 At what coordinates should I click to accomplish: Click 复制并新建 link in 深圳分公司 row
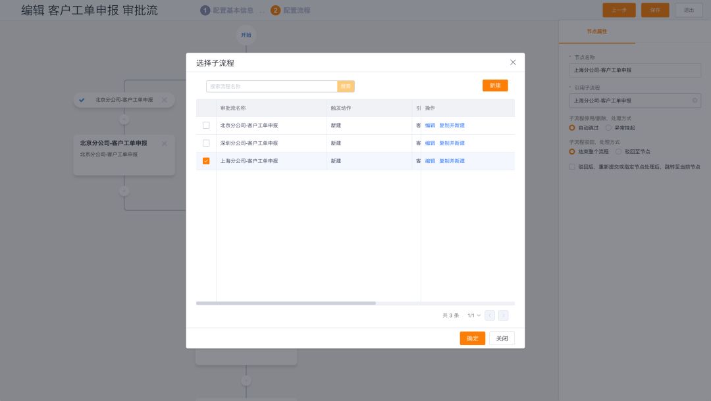452,143
